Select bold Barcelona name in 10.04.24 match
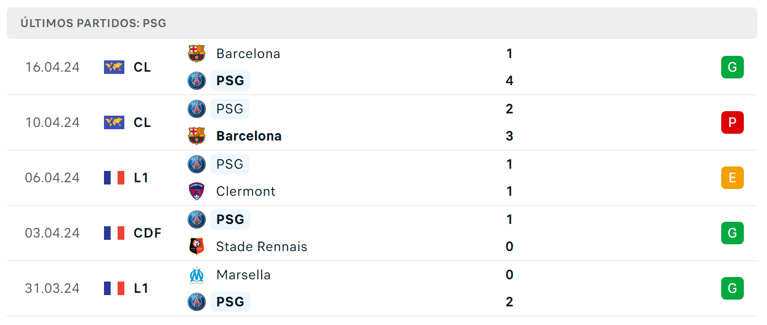Viewport: 767px width, 325px height. (249, 136)
